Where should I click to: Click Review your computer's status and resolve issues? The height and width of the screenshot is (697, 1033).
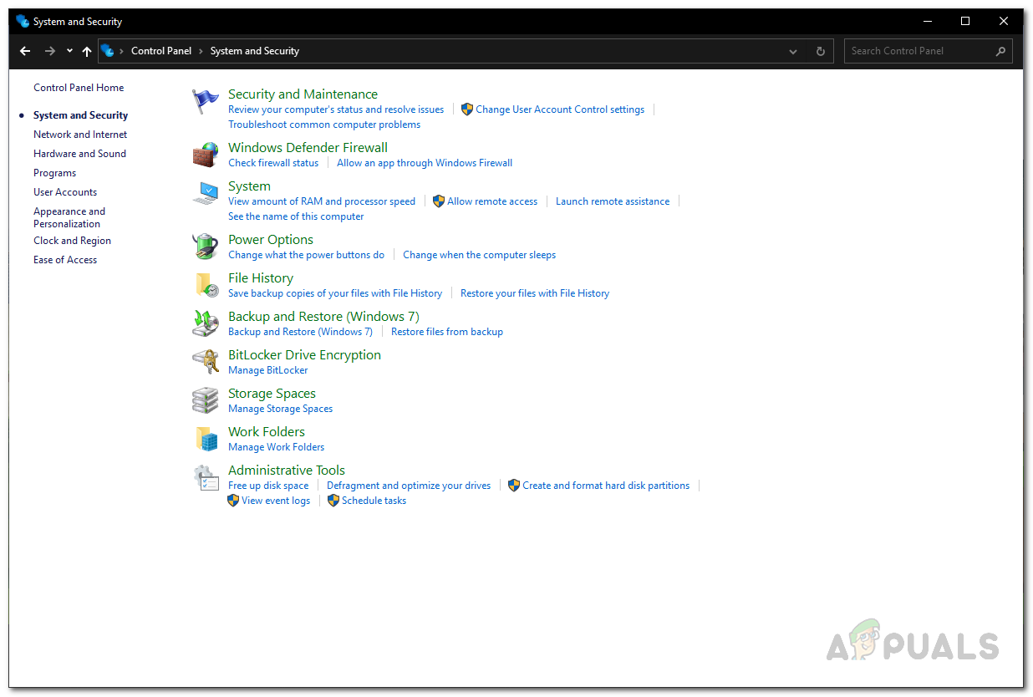[x=336, y=109]
